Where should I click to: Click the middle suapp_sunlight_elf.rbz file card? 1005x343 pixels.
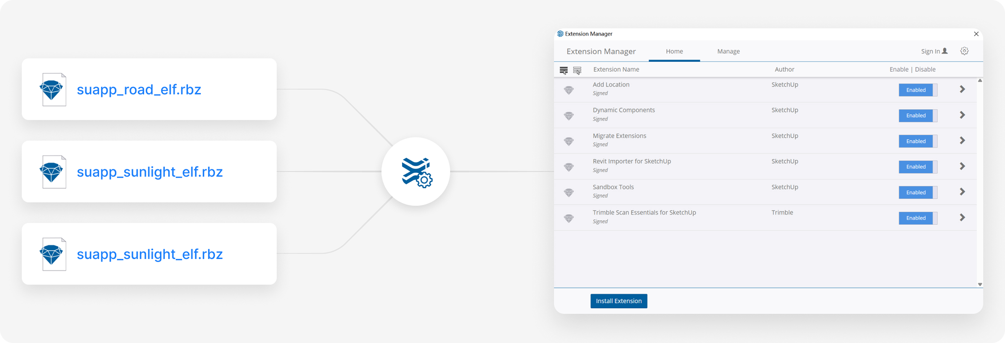click(149, 171)
